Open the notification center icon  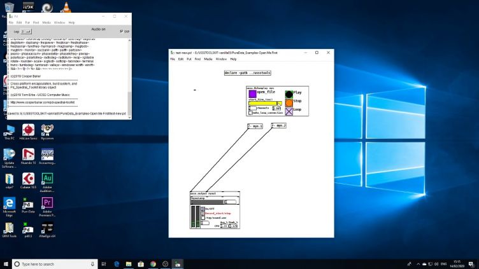click(471, 264)
